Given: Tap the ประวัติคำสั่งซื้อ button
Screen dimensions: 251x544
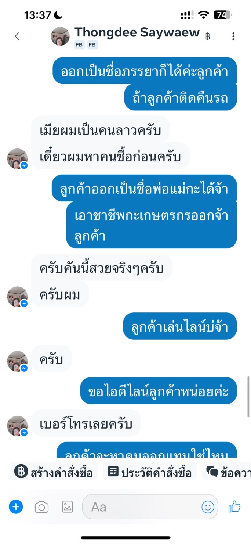Looking at the screenshot, I should [150, 472].
